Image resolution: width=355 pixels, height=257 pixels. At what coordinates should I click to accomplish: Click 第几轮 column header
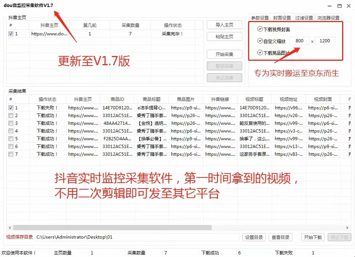tap(90, 25)
